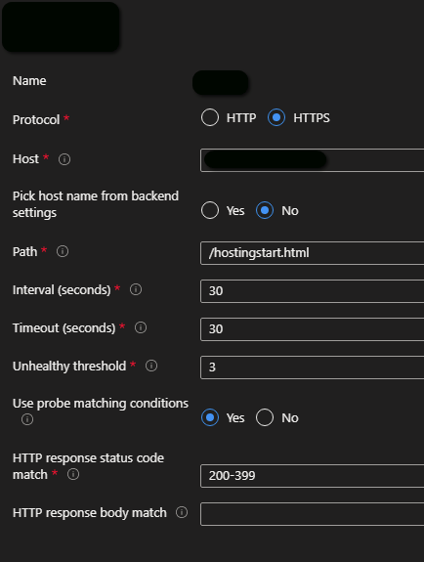
Task: Open the HTTP response body match info icon
Action: (182, 512)
